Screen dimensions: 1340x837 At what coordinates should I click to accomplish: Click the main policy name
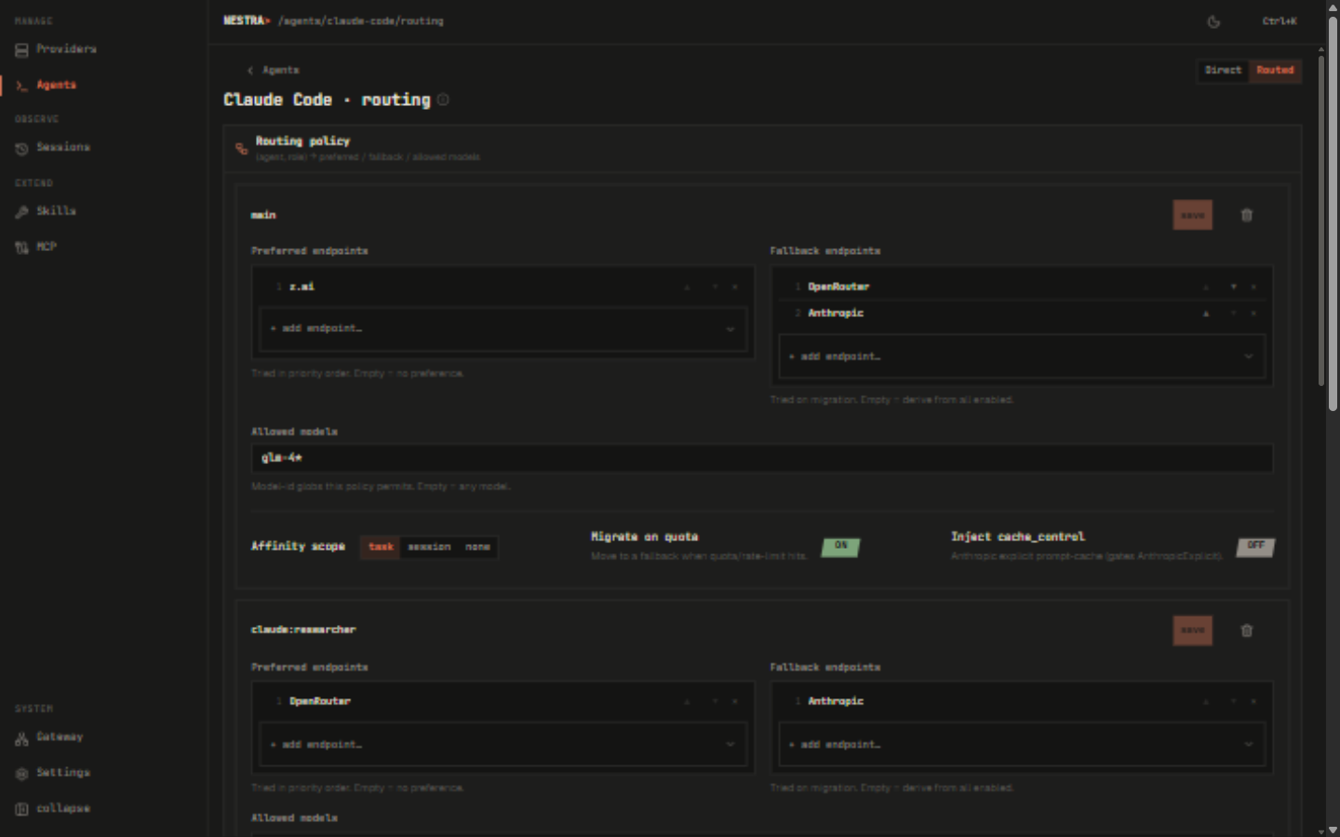[263, 215]
